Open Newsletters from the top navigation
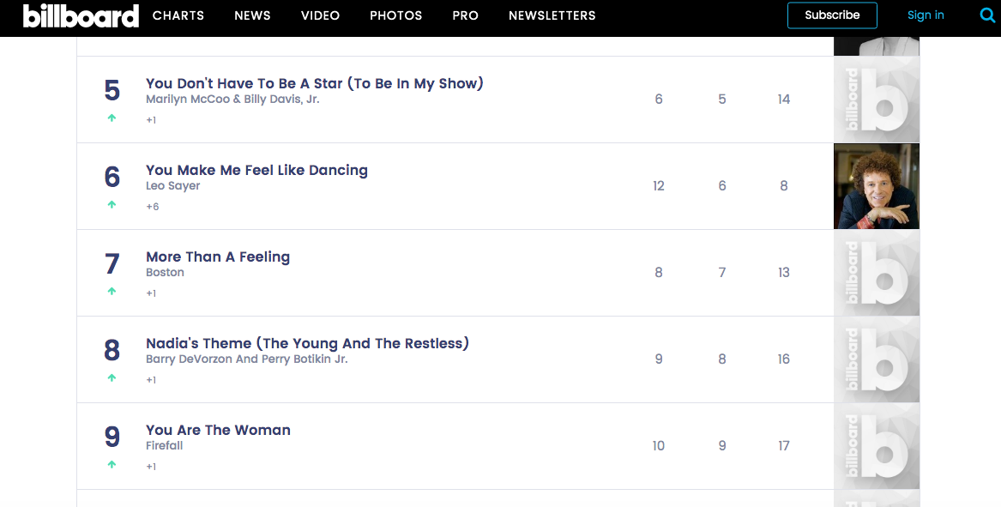The image size is (1001, 507). tap(552, 15)
